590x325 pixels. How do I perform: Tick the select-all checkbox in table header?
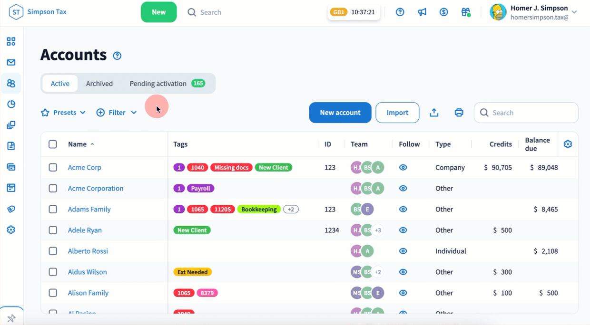[x=53, y=144]
